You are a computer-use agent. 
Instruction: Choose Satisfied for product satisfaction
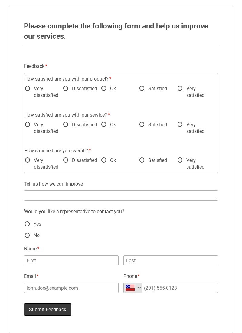coord(142,88)
